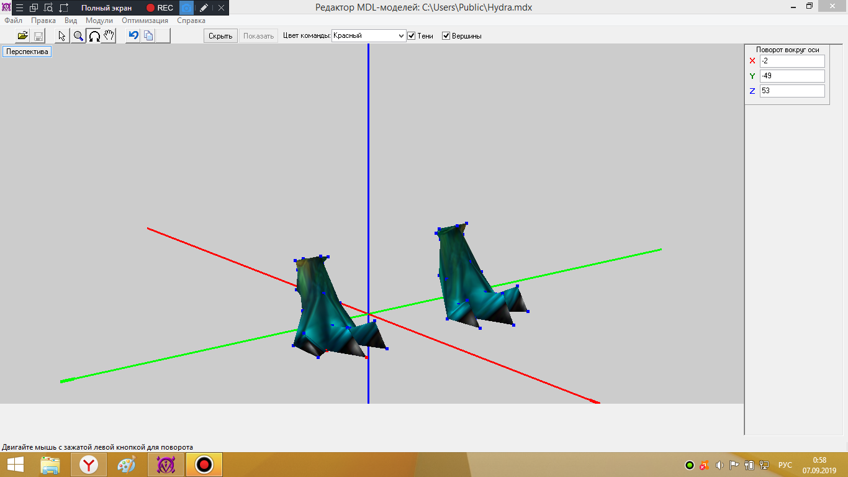
Task: Undo the last action with blue arrow
Action: 133,36
